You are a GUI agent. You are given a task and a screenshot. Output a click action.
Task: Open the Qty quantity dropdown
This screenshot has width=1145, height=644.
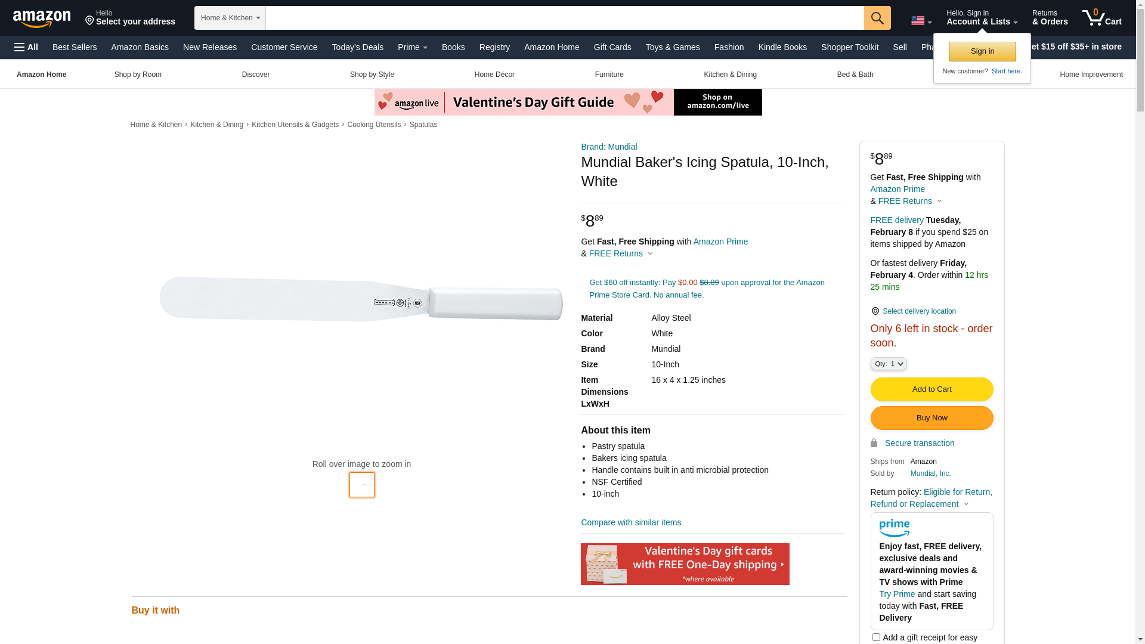(888, 364)
